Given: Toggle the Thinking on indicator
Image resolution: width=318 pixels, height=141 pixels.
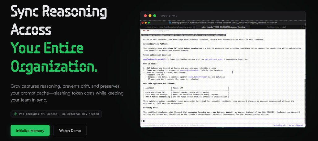Looking at the screenshot, I should [x=288, y=125].
